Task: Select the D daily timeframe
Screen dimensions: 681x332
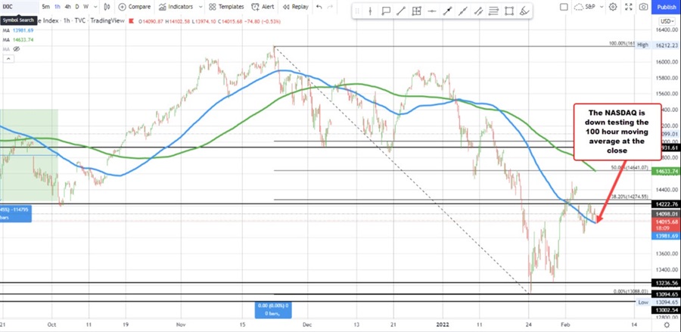Action: [77, 7]
